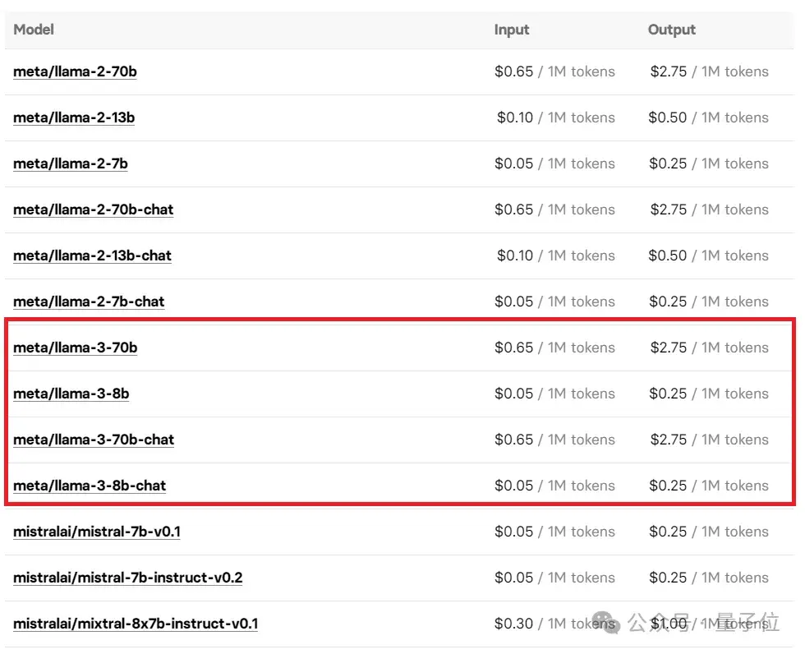
Task: Open the meta/llama-3-70b model link
Action: pos(76,348)
